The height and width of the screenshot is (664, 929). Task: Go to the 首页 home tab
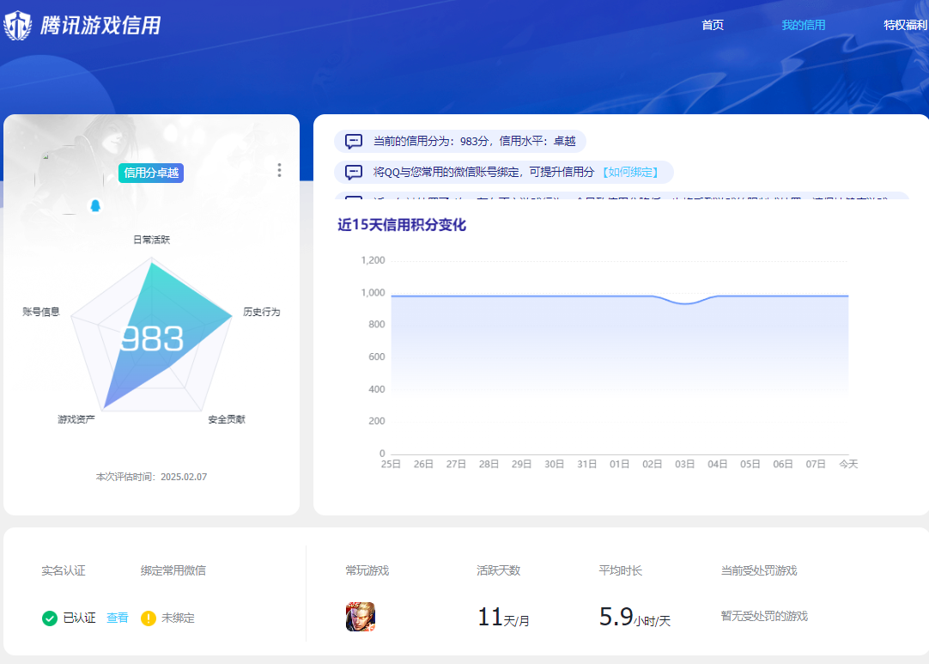click(x=712, y=25)
